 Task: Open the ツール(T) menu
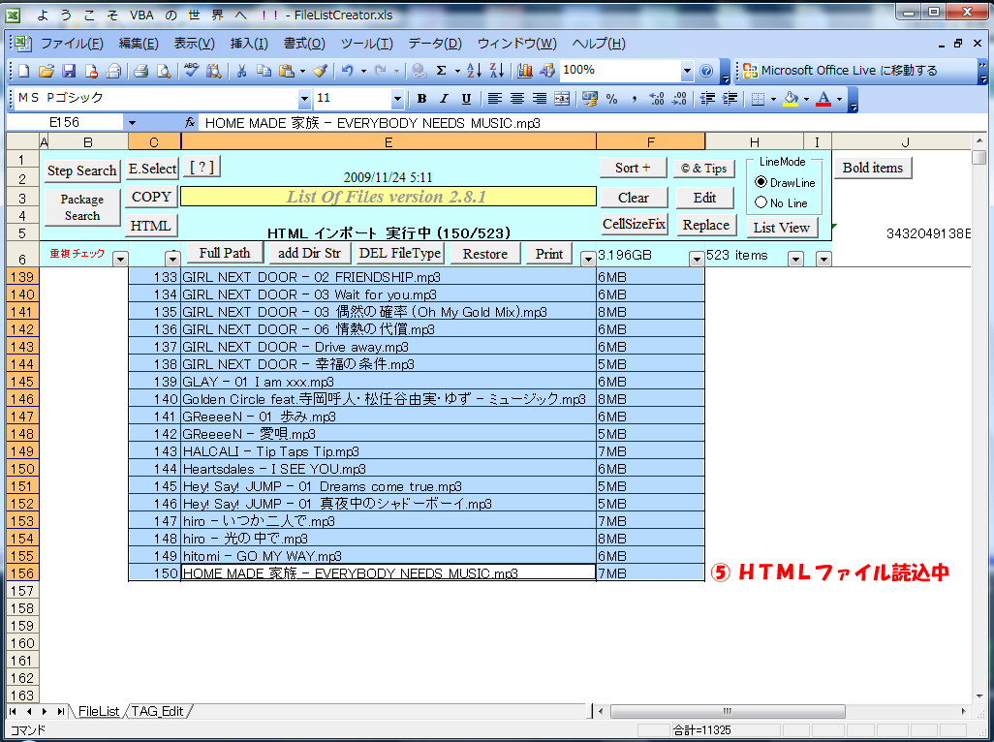point(366,44)
